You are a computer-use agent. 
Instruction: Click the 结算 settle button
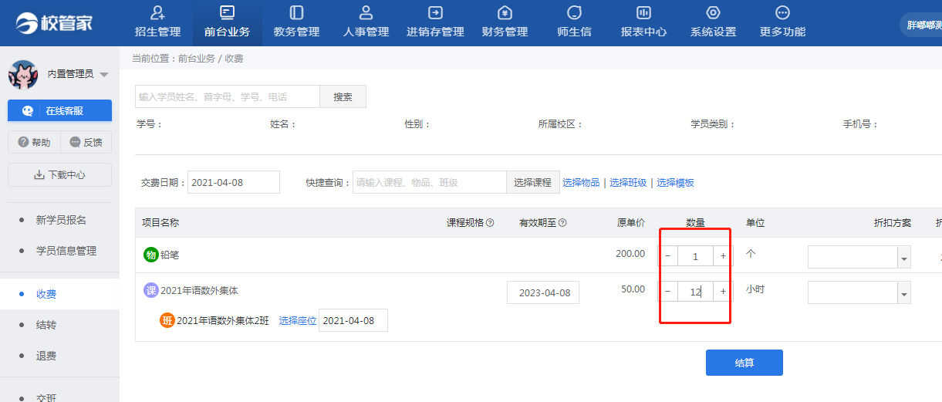point(744,363)
